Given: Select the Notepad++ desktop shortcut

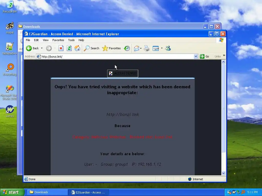Looking at the screenshot, I should tap(10, 49).
